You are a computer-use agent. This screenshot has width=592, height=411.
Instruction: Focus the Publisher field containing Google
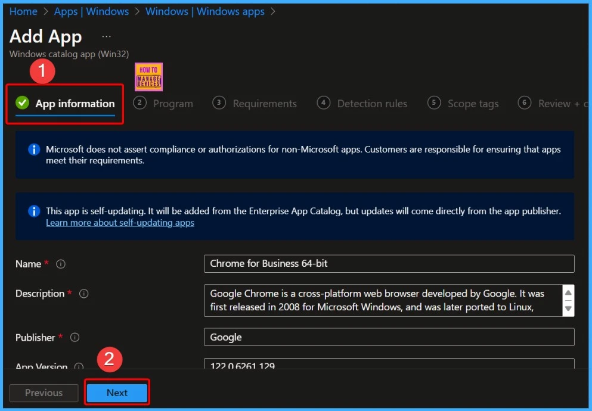pos(389,337)
